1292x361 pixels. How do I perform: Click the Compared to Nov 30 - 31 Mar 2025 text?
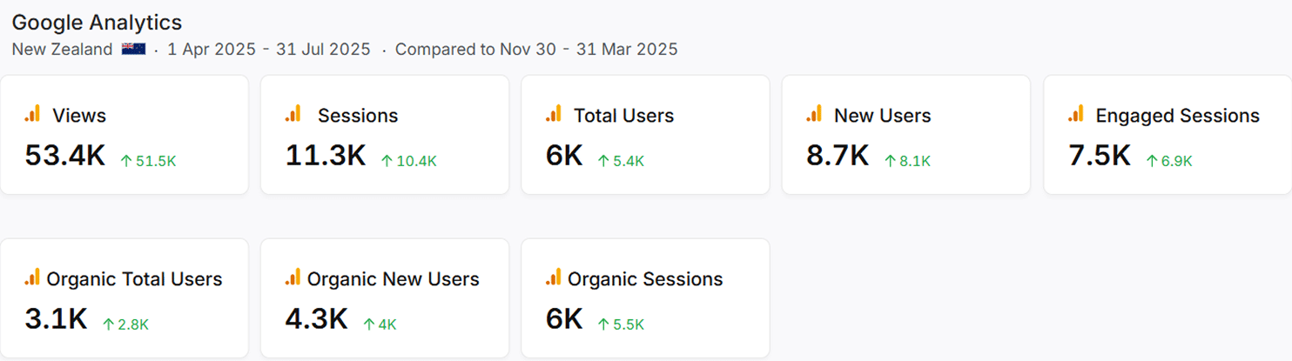(x=536, y=50)
